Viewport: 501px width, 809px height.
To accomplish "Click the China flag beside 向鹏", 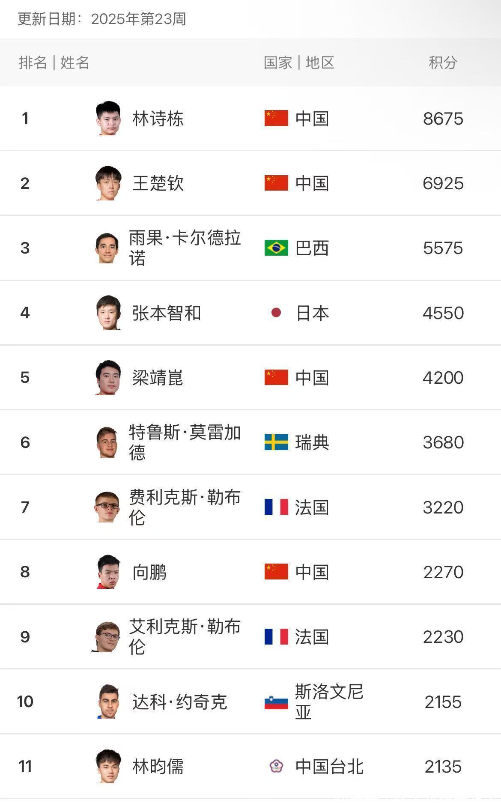I will (276, 572).
